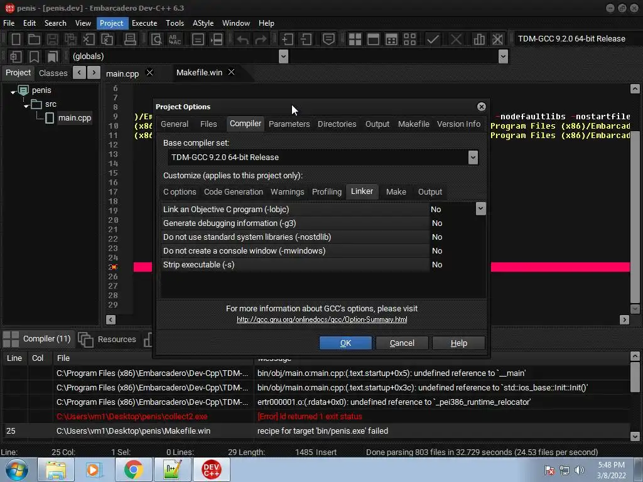This screenshot has width=643, height=482.
Task: Open the empty members dropdown beside globals
Action: tap(503, 56)
